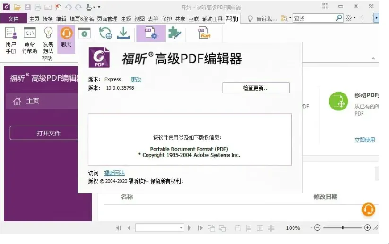
Task: Click the next view icon in status bar
Action: tap(223, 228)
